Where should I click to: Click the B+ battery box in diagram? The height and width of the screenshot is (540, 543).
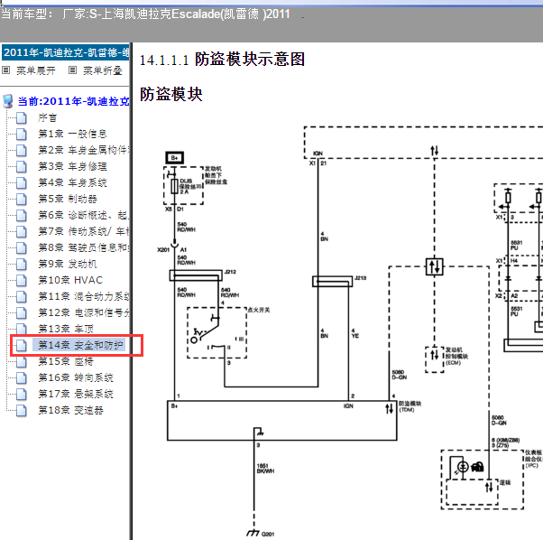tap(174, 158)
